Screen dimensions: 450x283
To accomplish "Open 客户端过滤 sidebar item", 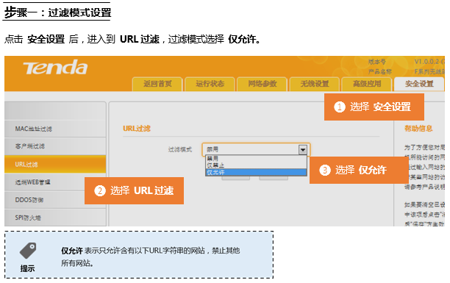I will pyautogui.click(x=55, y=146).
